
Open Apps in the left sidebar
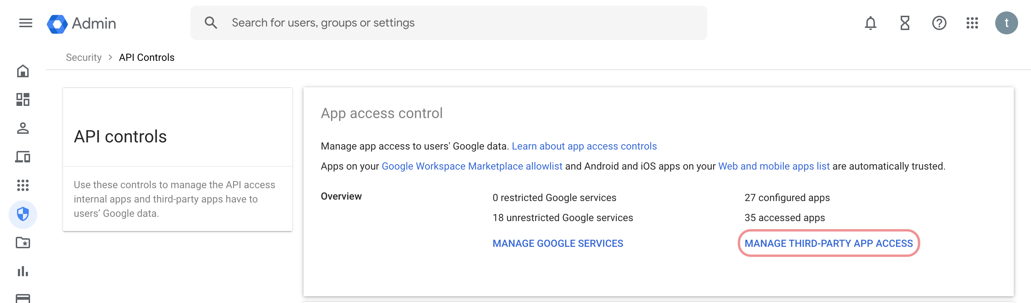pos(23,185)
